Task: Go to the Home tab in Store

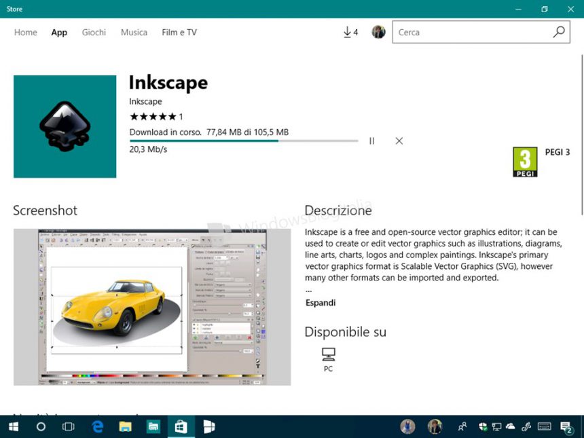Action: 26,33
